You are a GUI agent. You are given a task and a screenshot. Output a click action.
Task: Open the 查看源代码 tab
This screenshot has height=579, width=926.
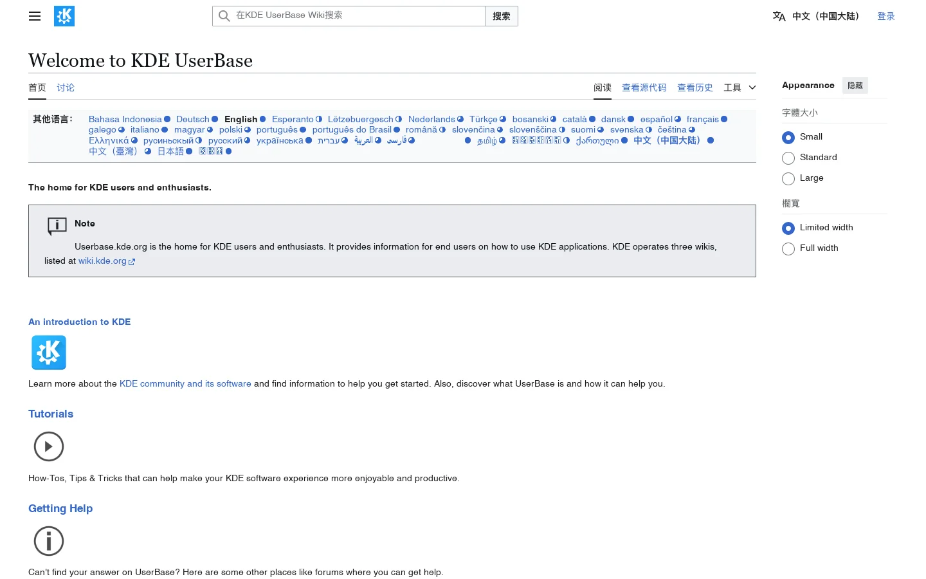pos(644,87)
